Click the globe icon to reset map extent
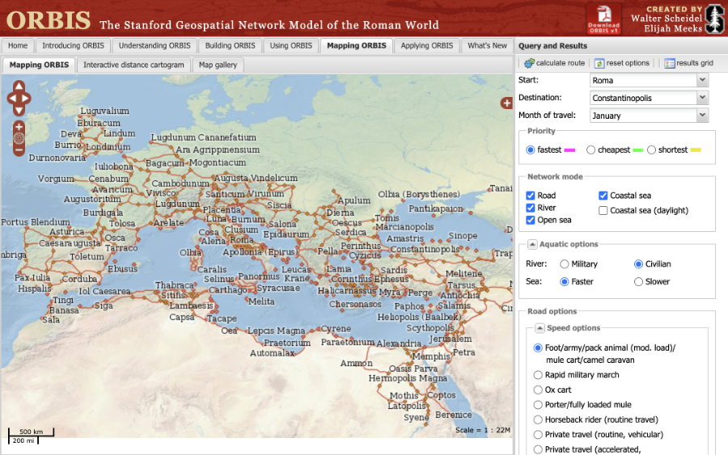This screenshot has height=455, width=728. point(19,138)
